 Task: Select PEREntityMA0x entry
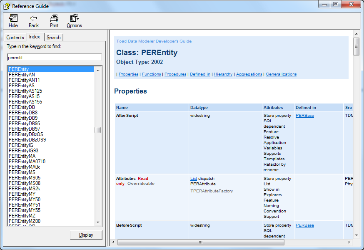point(25,167)
